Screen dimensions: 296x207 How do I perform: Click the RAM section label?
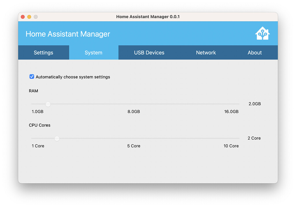(34, 91)
